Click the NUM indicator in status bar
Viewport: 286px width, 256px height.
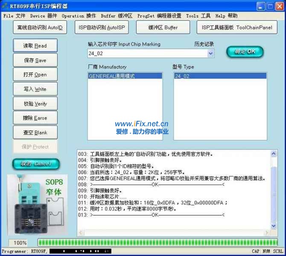[266, 251]
